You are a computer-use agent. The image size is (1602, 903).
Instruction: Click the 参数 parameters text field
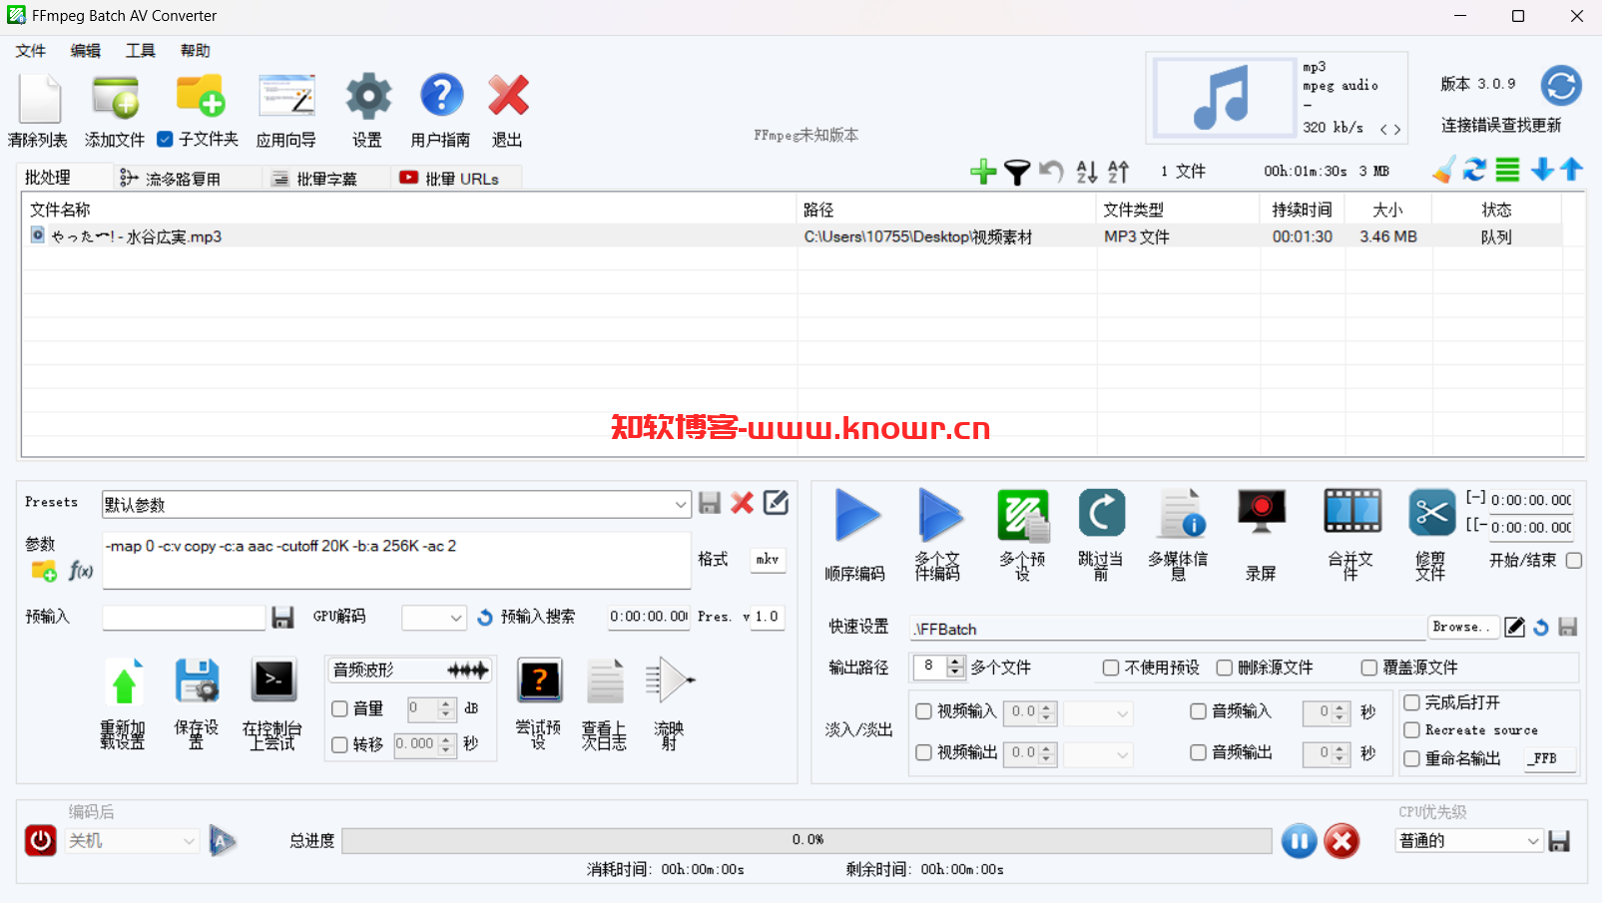[x=396, y=560]
